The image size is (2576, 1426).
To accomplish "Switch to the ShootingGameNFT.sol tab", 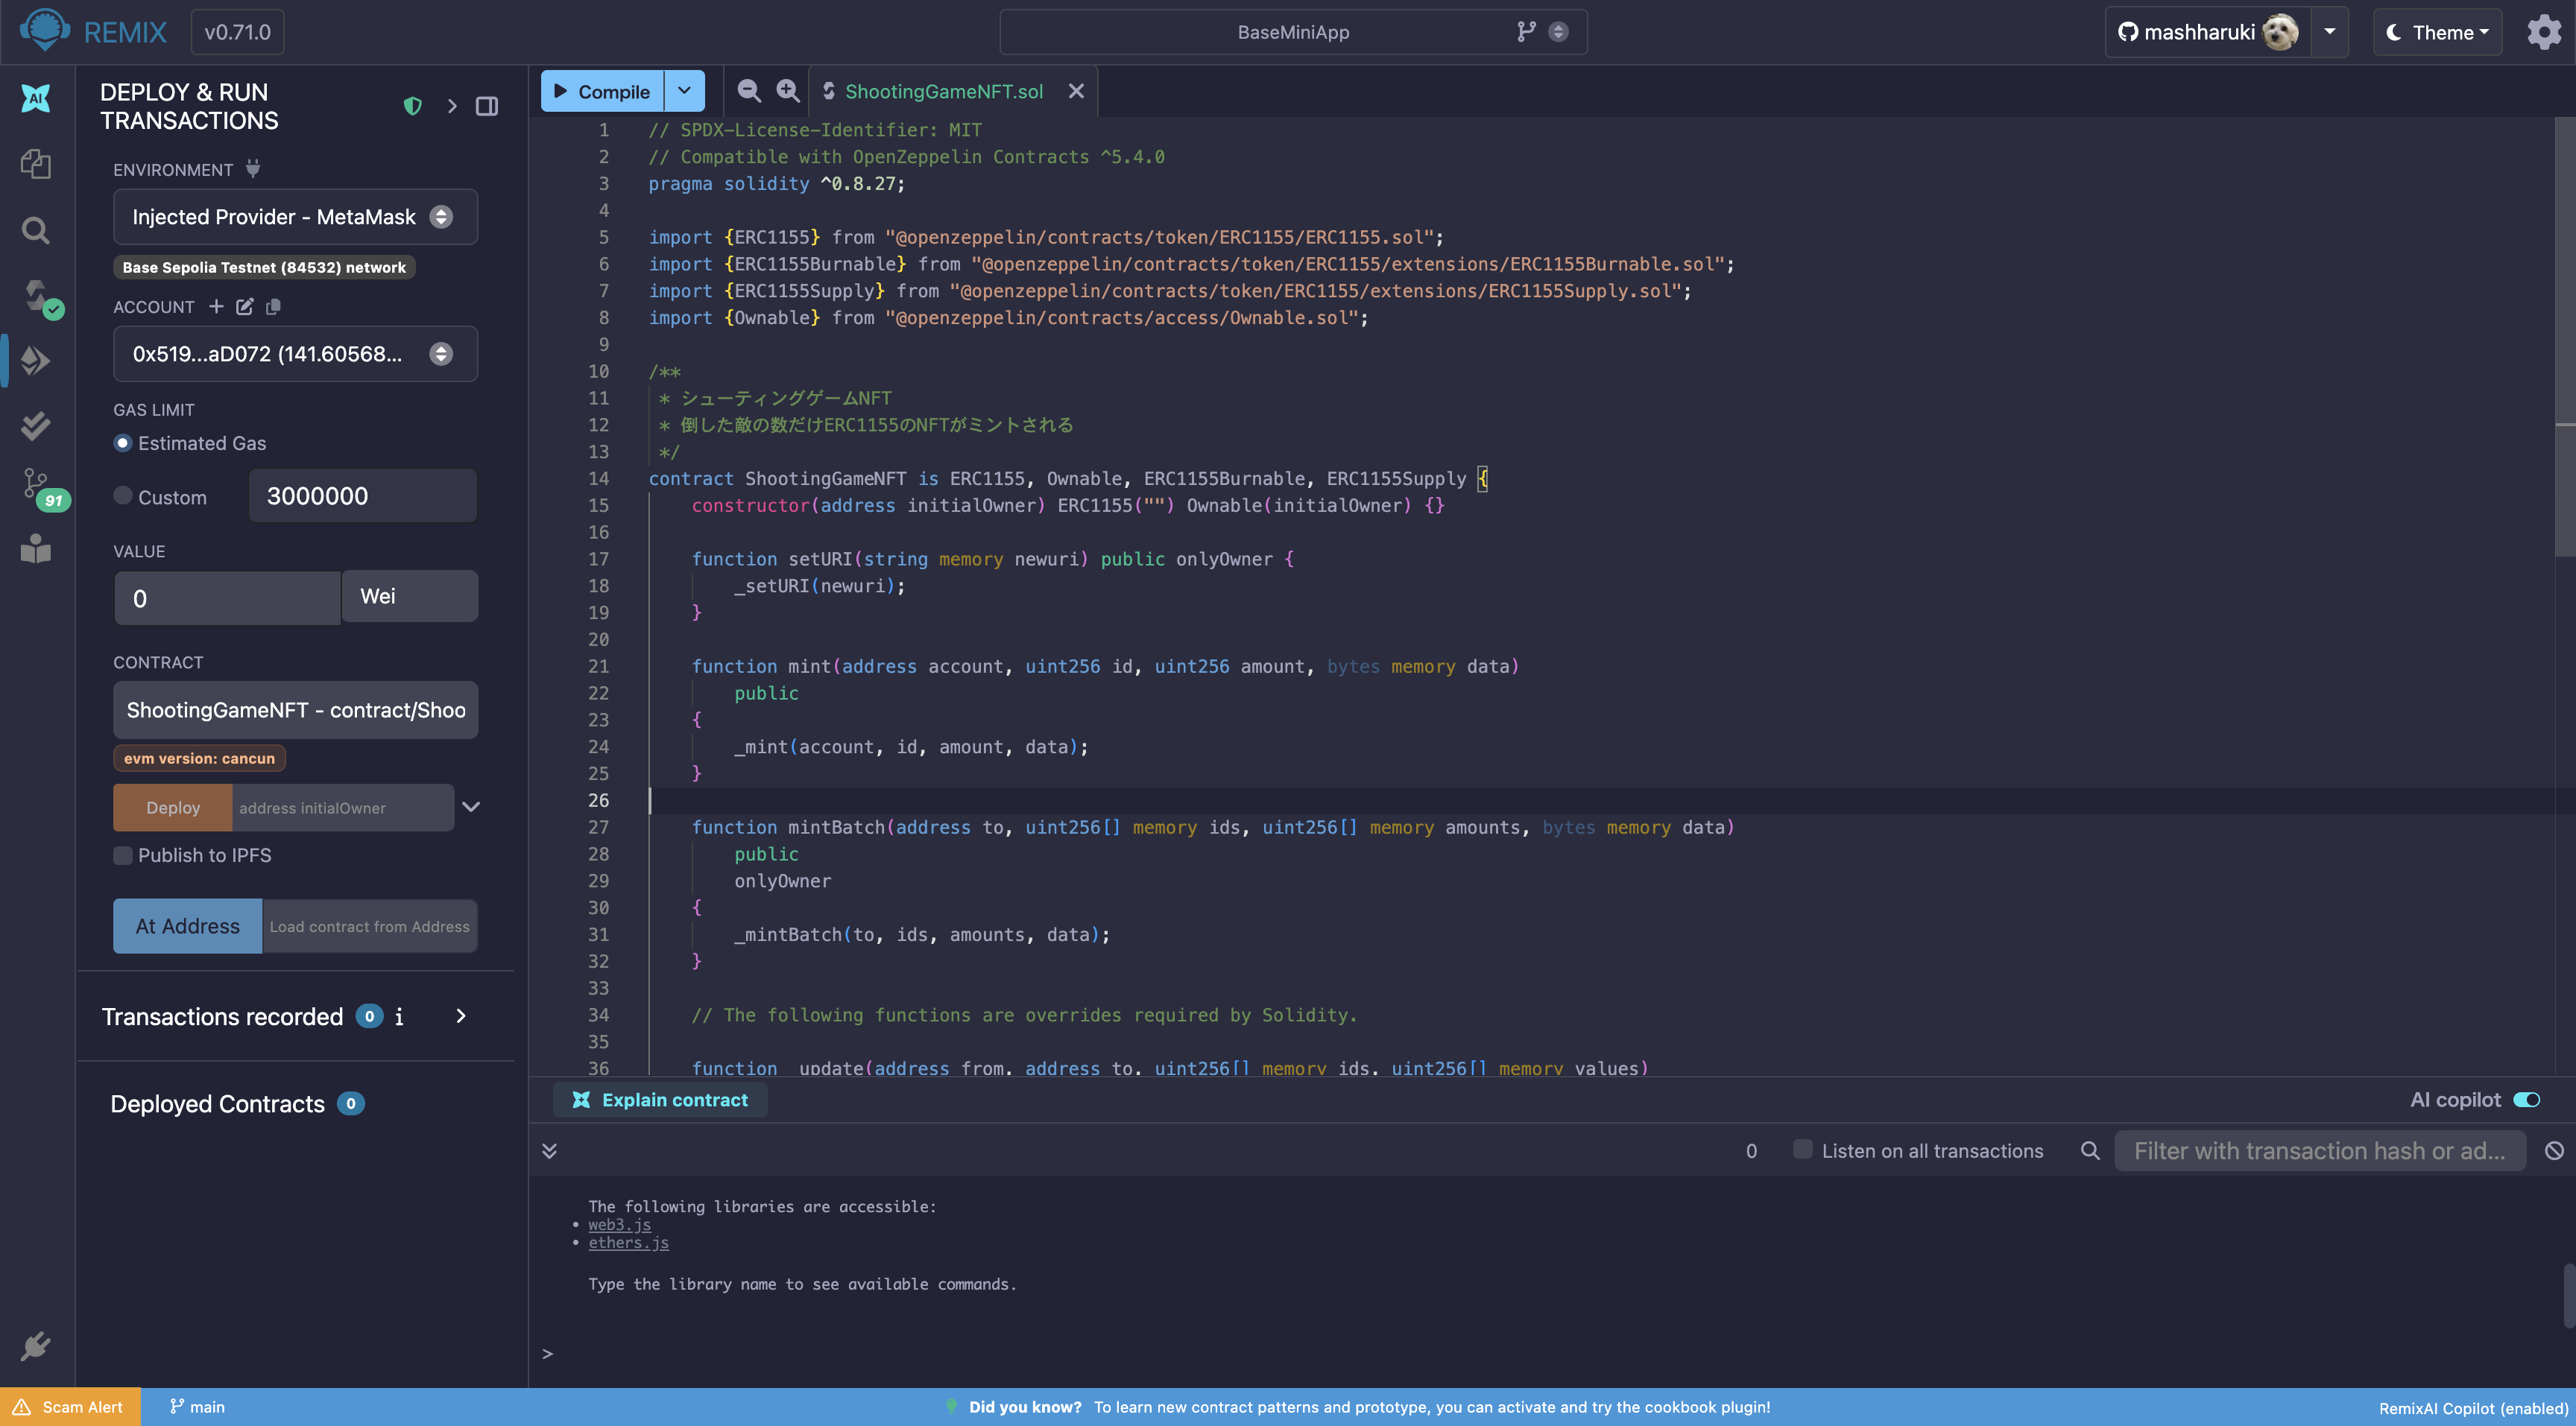I will (943, 91).
